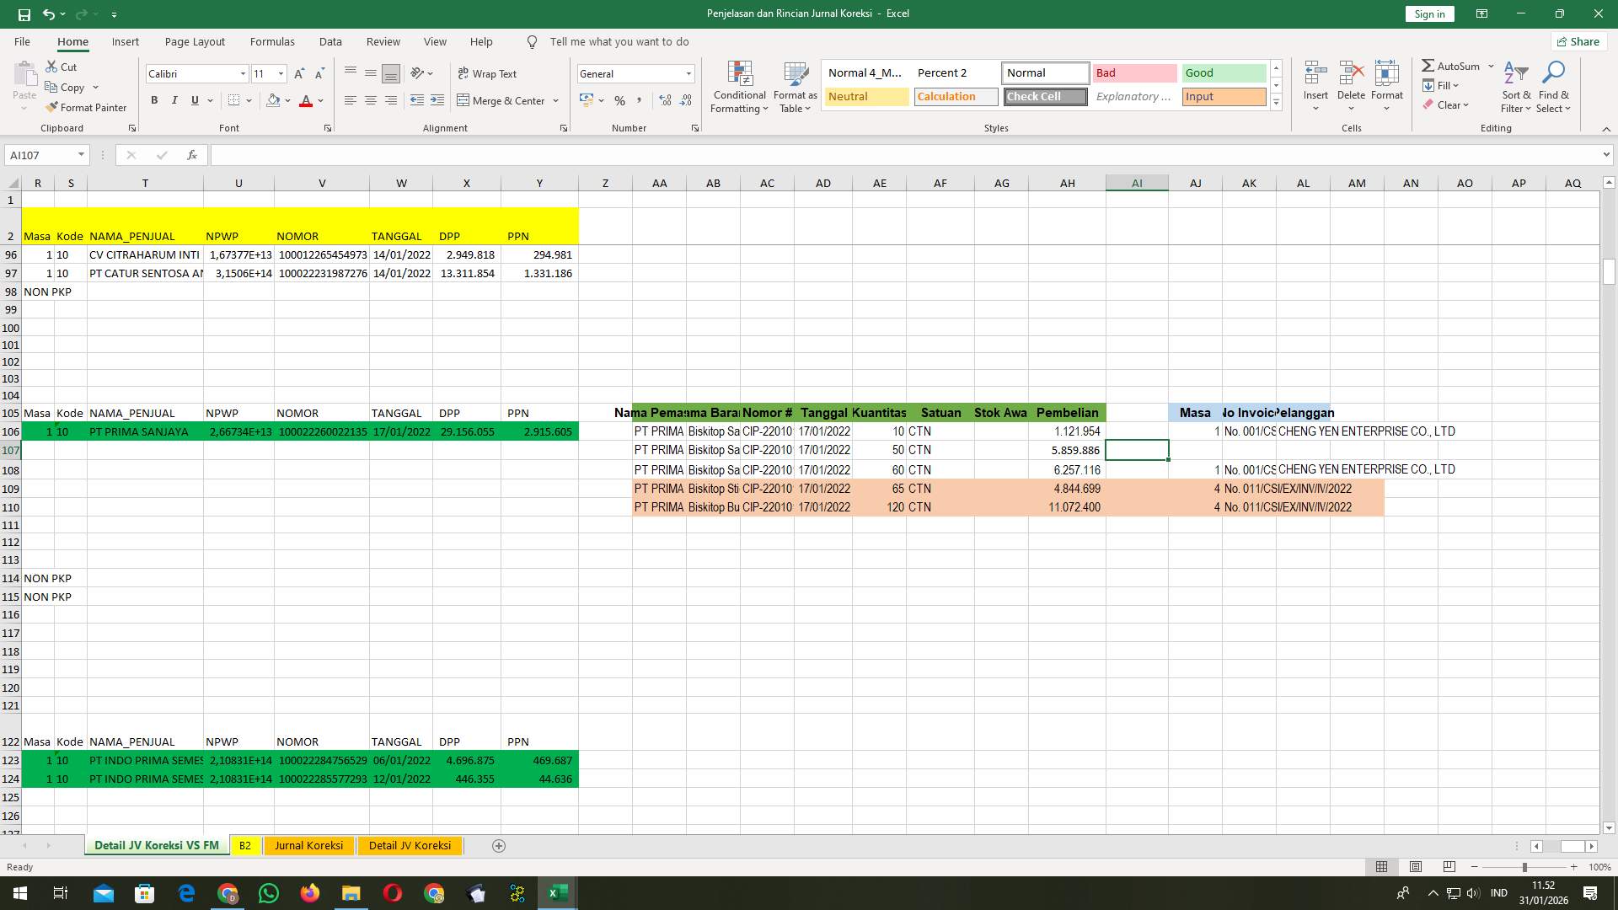Click the Merge & Center icon
The image size is (1618, 910).
tap(464, 100)
